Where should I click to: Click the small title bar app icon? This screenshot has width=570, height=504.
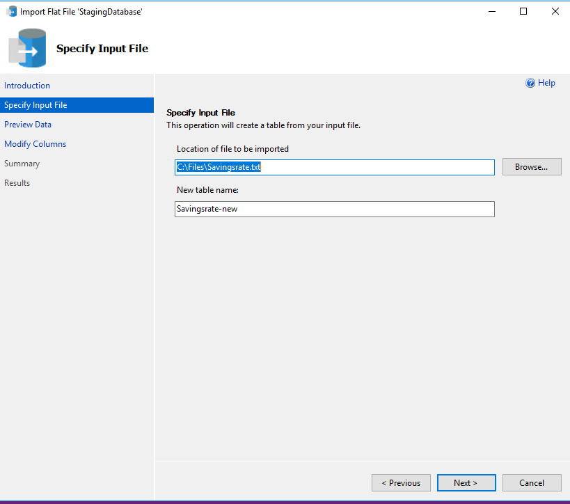pyautogui.click(x=12, y=11)
